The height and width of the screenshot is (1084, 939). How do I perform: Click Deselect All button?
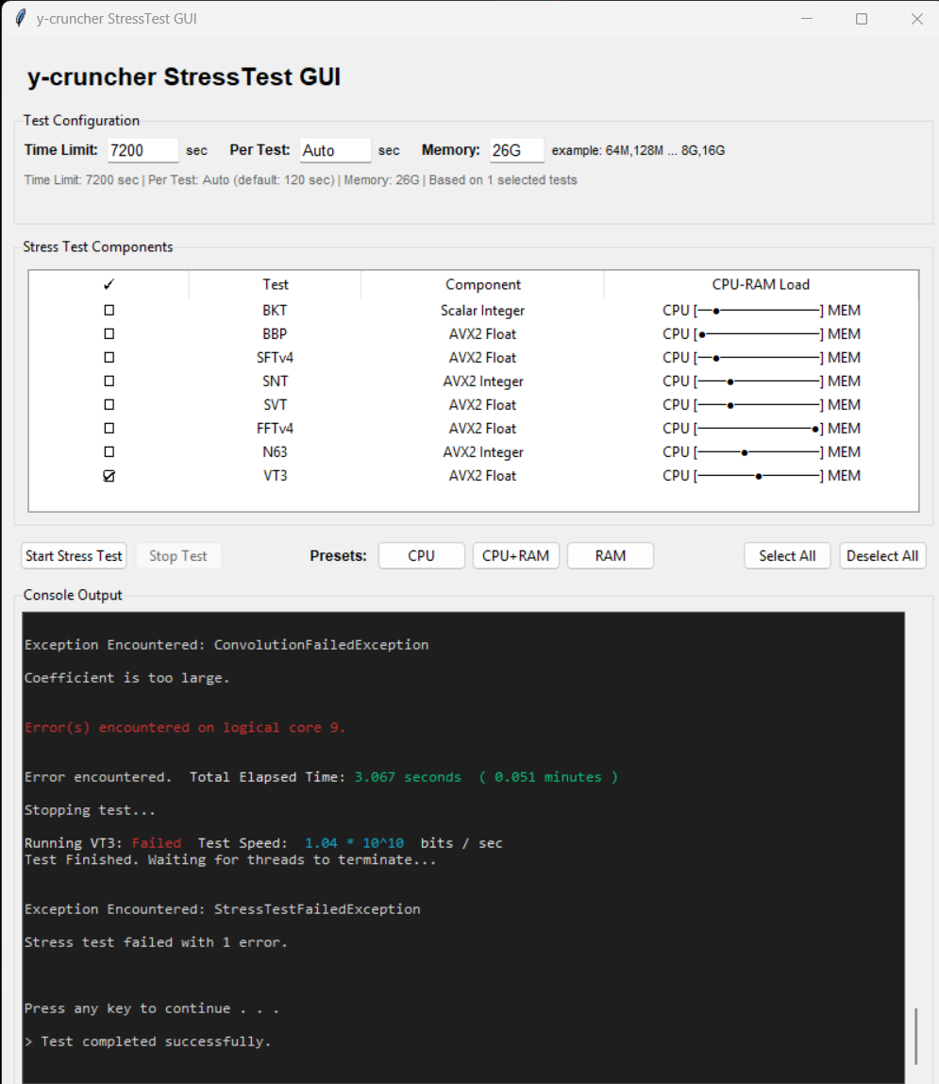coord(882,556)
